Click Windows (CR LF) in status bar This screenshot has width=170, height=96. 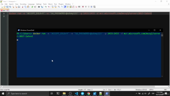pos(141,90)
